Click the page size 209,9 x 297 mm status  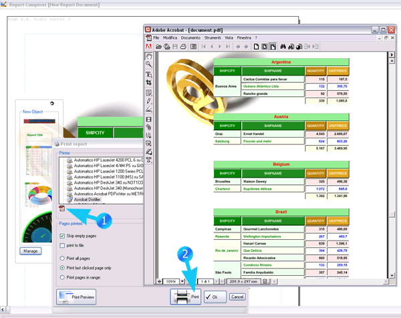click(243, 281)
